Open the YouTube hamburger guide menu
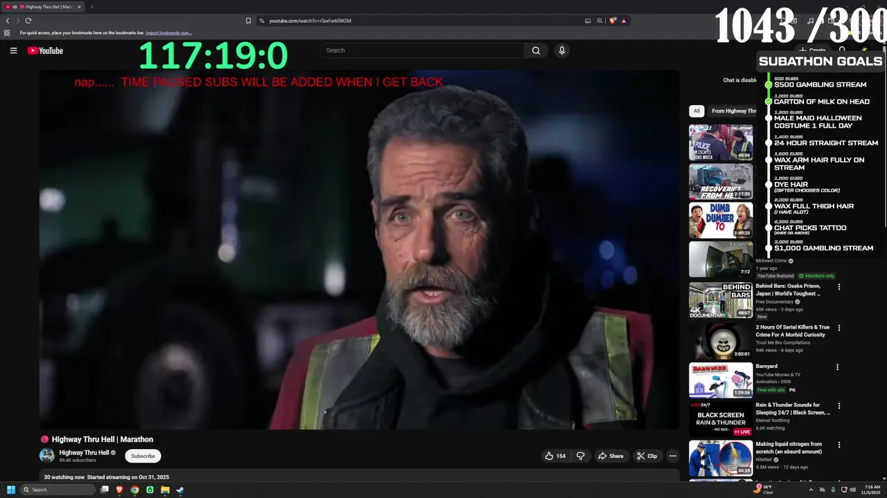Screen dimensions: 887x498 pyautogui.click(x=13, y=50)
